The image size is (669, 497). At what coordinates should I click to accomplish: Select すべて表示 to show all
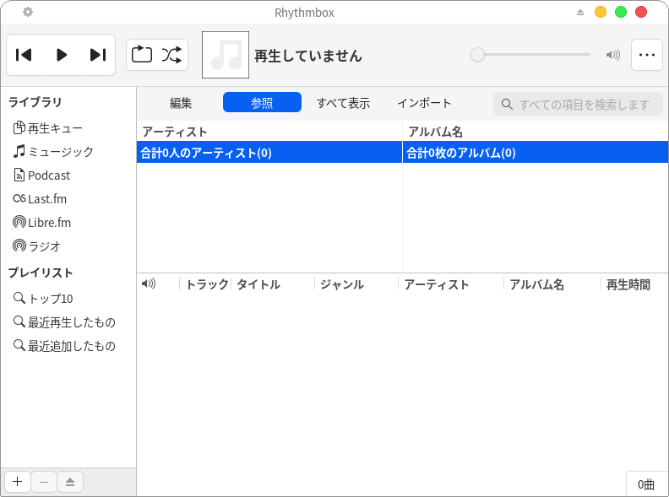tap(343, 103)
